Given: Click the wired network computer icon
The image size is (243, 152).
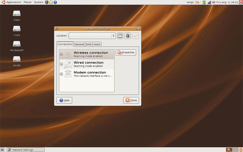Looking at the screenshot, I should click(x=68, y=64).
